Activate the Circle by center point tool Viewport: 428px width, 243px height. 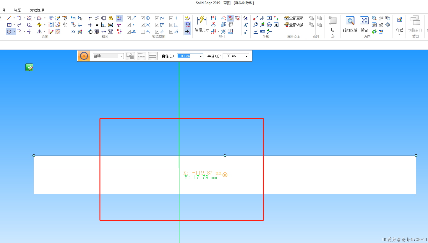[9, 32]
